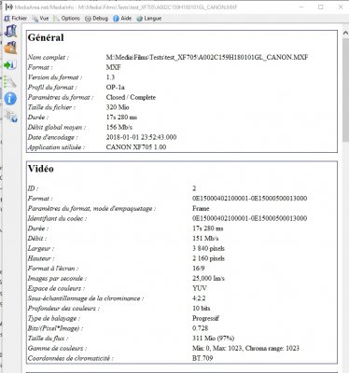Viewport: 349px width, 373px height.
Task: Click encoding date '2018-01-01 23:52:43.000'
Action: pos(141,137)
